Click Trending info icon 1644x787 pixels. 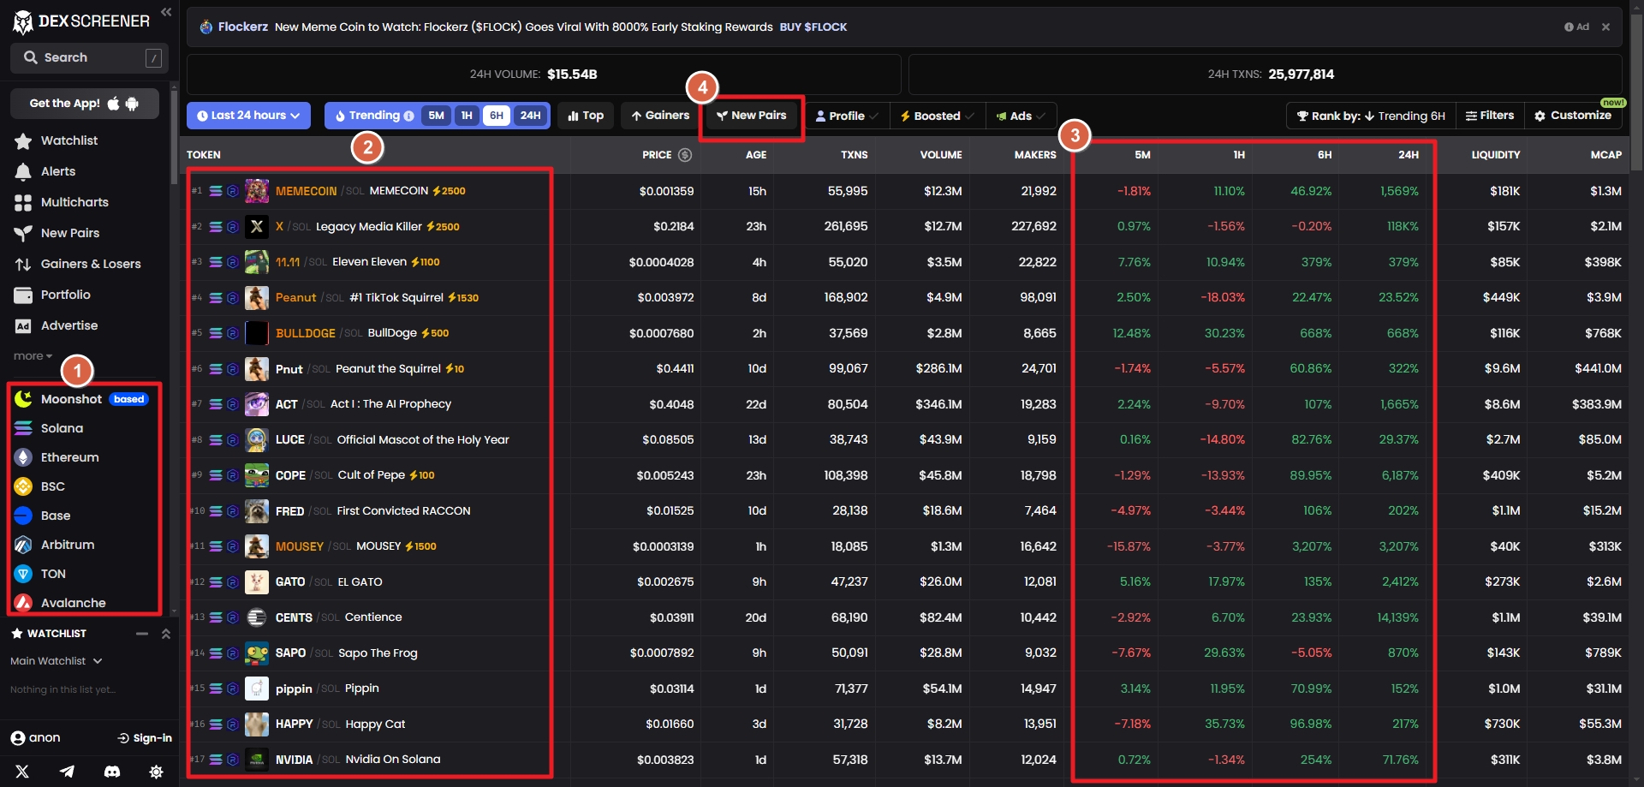tap(409, 116)
